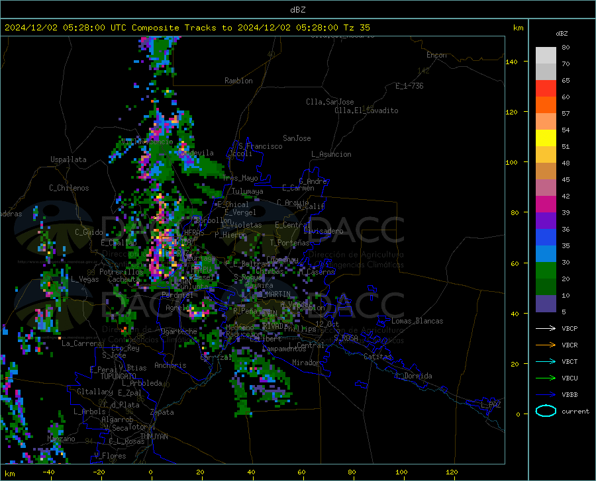Click the Ramblon label near map top

pos(238,81)
